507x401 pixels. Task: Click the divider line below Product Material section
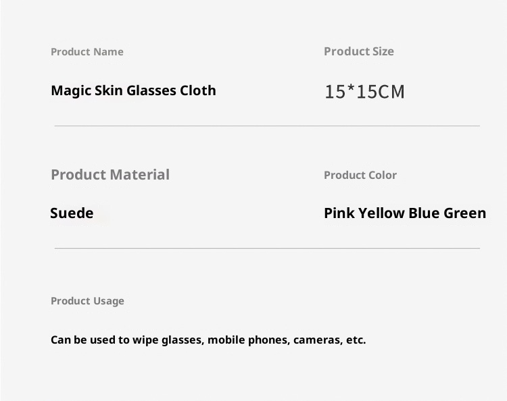click(x=267, y=248)
